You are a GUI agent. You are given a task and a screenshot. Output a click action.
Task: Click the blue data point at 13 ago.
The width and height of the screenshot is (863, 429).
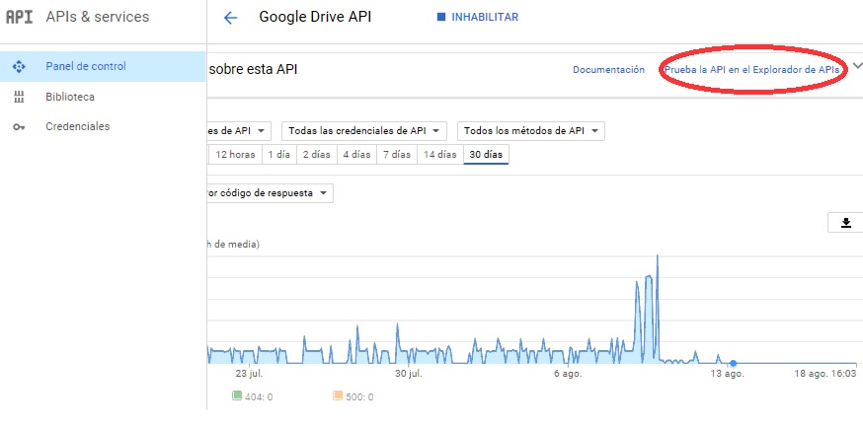tap(733, 363)
